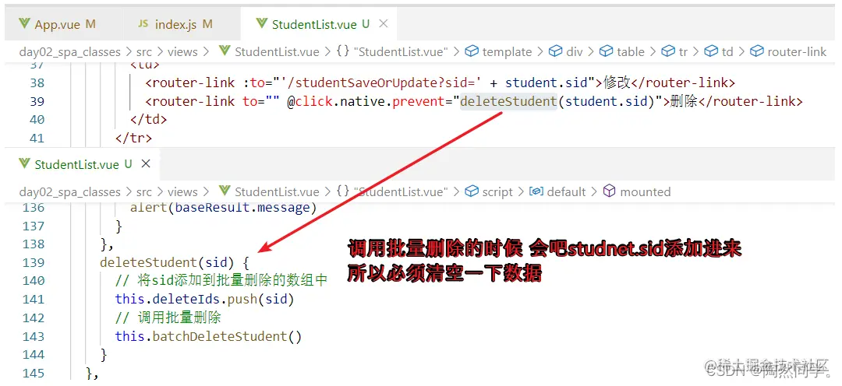Place cursor on deleteIds.push line 141

pos(204,299)
